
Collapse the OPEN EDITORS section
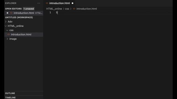point(13,9)
